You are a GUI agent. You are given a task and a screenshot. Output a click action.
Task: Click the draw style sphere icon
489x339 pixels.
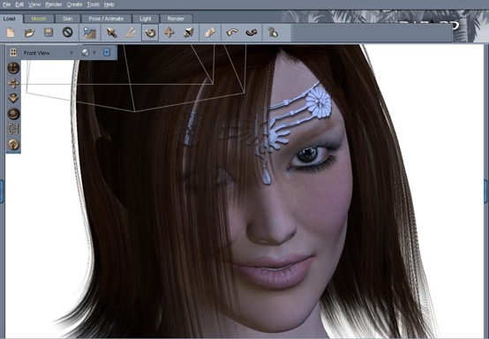tap(85, 53)
